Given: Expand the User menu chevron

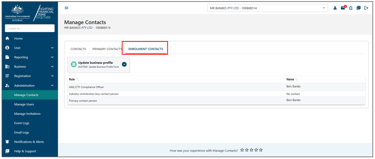Looking at the screenshot, I should (52, 48).
